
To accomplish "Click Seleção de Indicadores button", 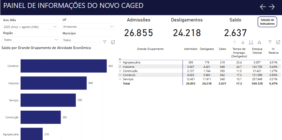I will pyautogui.click(x=267, y=22).
